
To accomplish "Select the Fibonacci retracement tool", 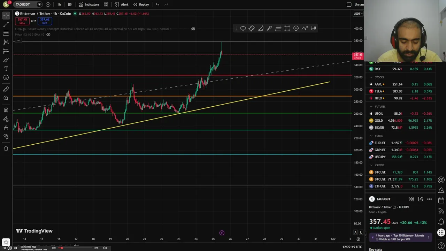I will tap(6, 33).
